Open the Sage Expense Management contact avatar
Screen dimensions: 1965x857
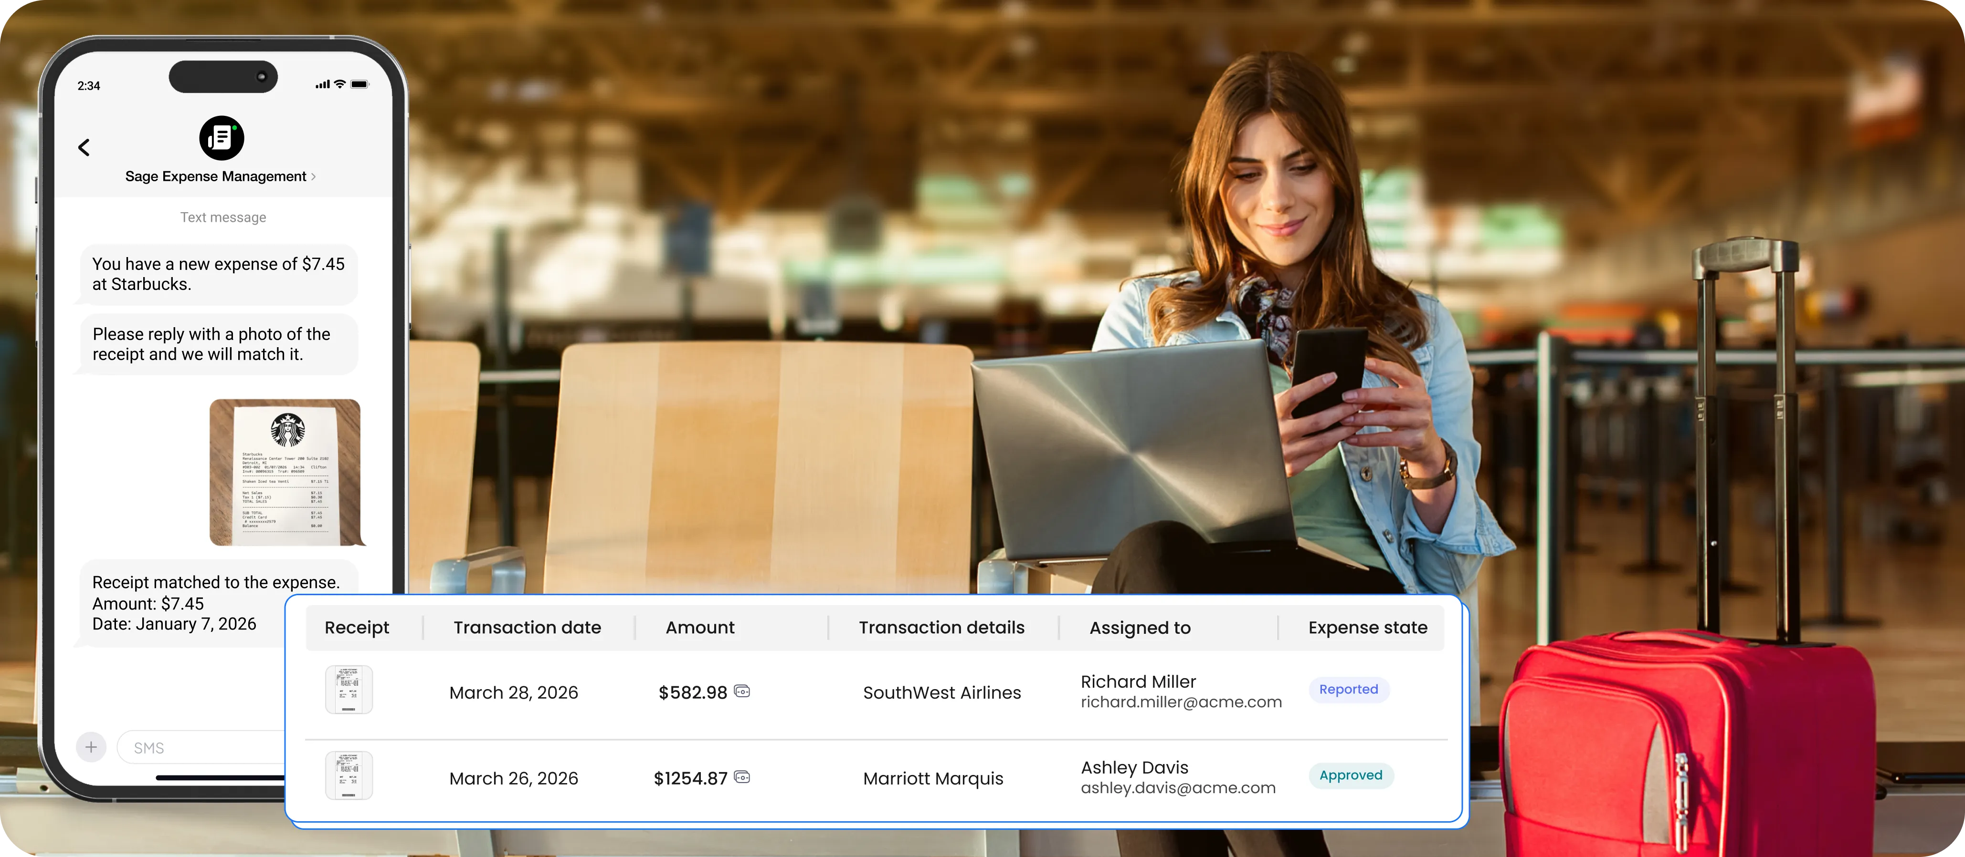[x=221, y=138]
